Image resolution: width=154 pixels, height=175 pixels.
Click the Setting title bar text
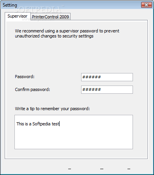point(10,5)
